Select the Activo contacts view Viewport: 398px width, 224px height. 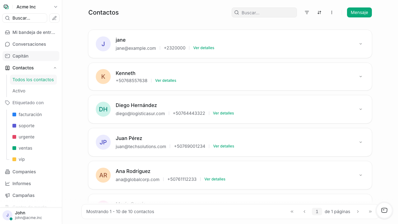(19, 91)
